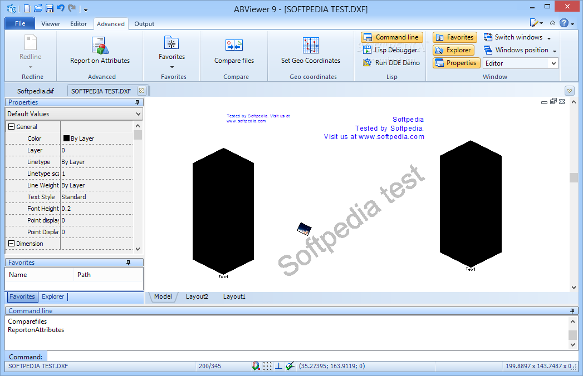This screenshot has width=583, height=376.
Task: Open the document tabs list dropdown
Action: point(569,90)
